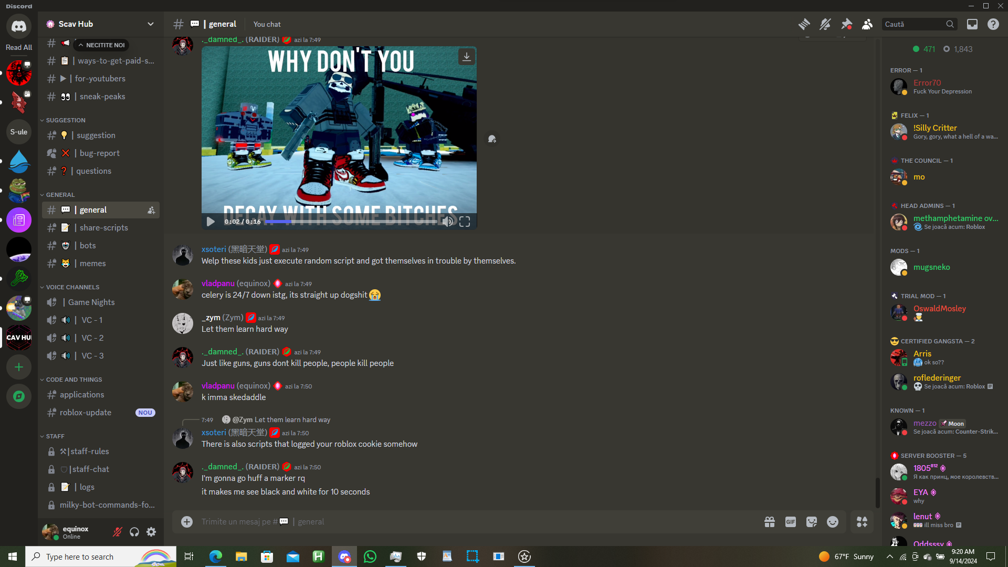This screenshot has width=1008, height=567.
Task: Open the Threads icon in header
Action: [804, 24]
